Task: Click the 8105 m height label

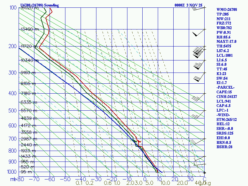Action: [x=28, y=83]
